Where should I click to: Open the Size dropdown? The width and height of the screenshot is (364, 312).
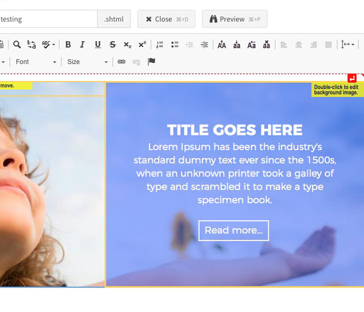[x=87, y=62]
